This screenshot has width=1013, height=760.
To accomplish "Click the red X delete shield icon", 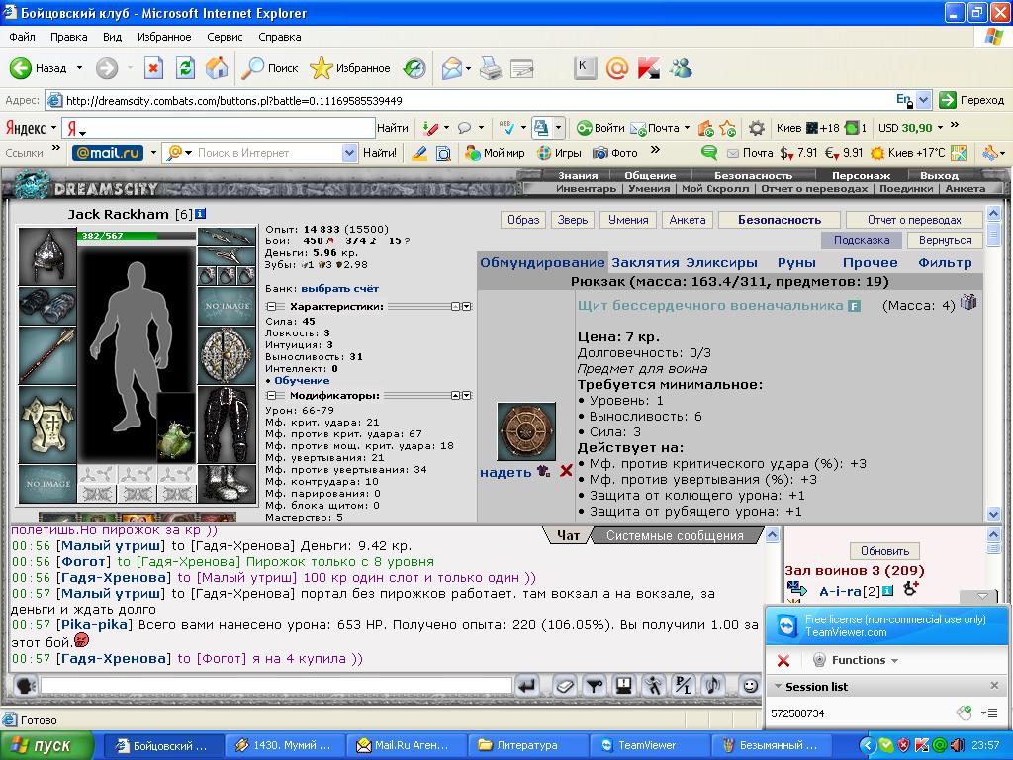I will (566, 471).
